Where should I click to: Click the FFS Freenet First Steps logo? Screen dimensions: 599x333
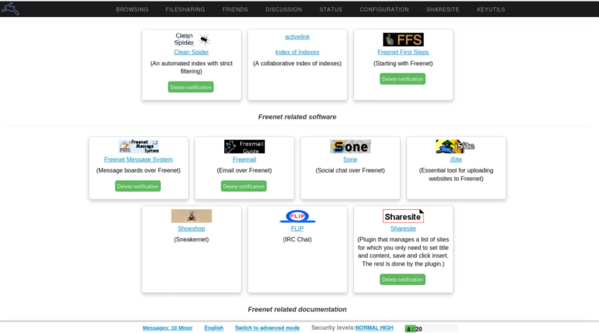point(403,40)
